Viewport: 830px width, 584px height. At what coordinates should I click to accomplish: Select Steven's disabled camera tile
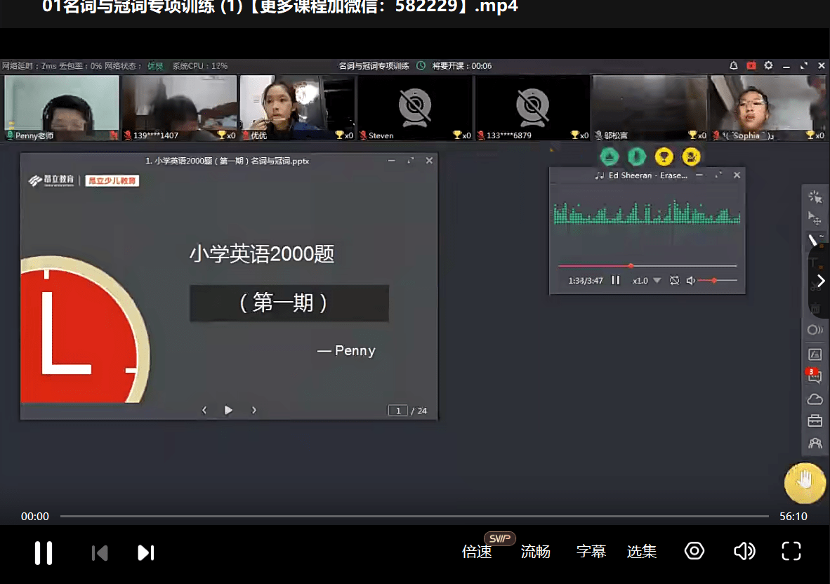[415, 108]
